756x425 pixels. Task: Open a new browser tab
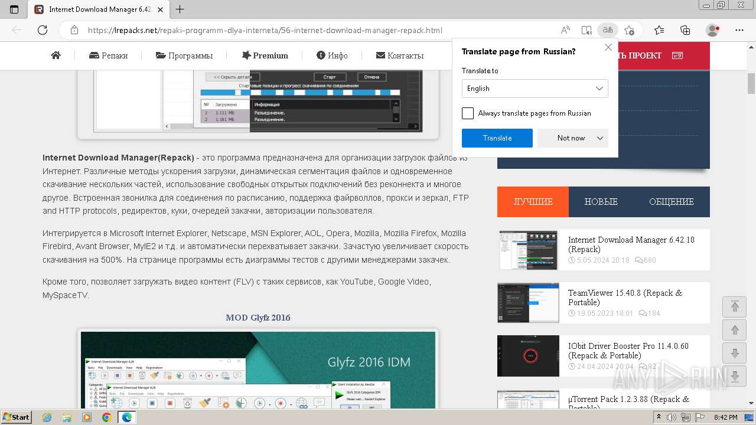click(180, 9)
